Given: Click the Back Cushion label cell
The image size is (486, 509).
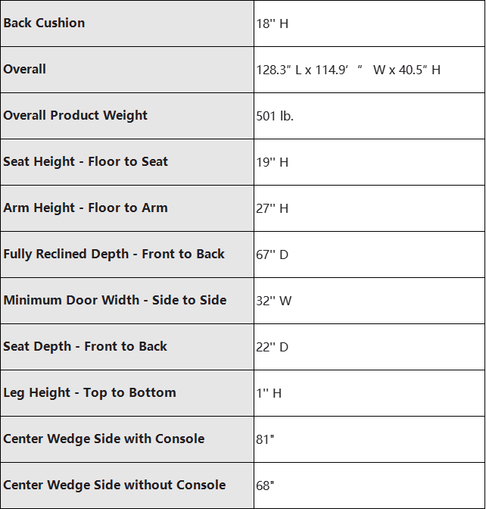Looking at the screenshot, I should click(127, 23).
